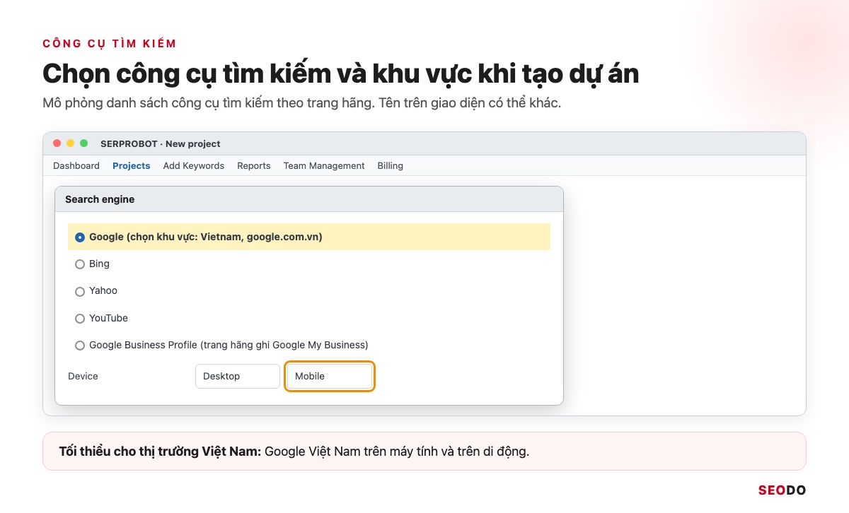Viewport: 849px width, 513px height.
Task: Open the Reports menu item
Action: [254, 165]
